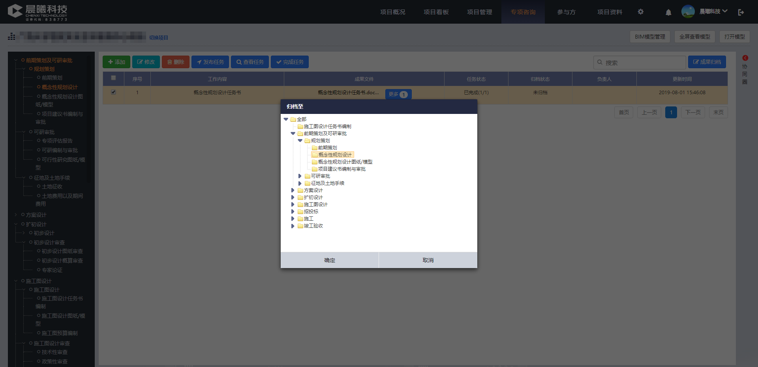Cancel the archive dialog with 取消
Image resolution: width=758 pixels, height=367 pixels.
pos(428,260)
